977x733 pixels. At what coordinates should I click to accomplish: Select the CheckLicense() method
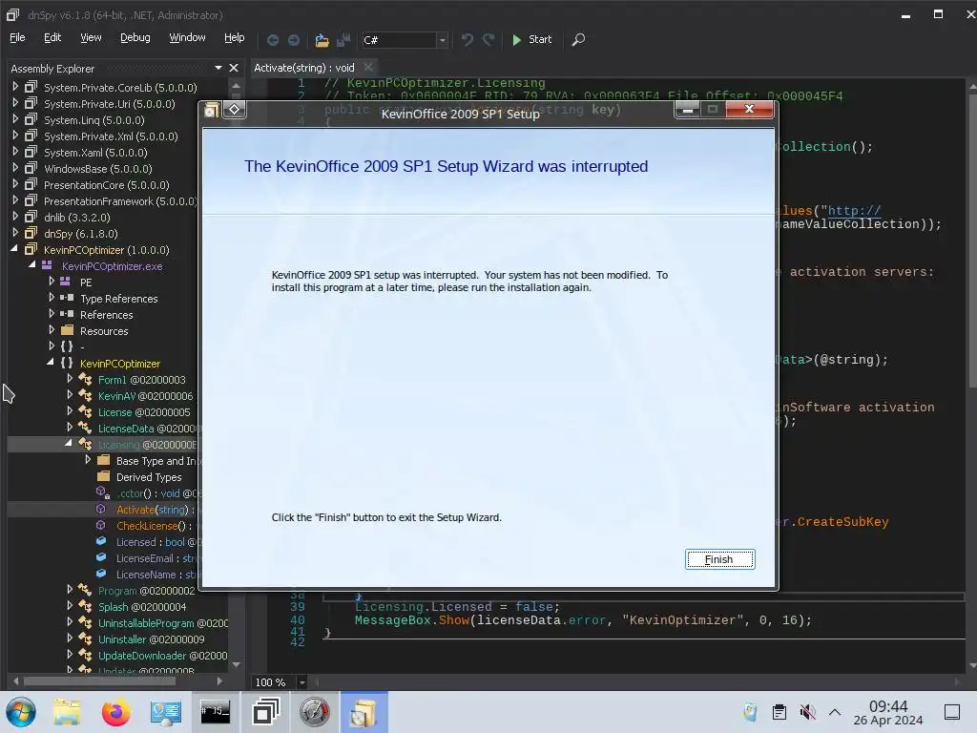155,526
